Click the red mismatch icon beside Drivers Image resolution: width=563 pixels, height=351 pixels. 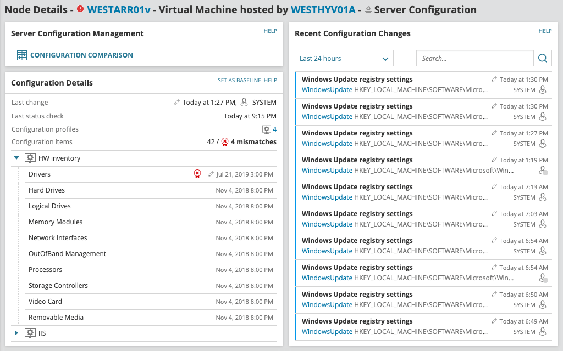pos(197,174)
